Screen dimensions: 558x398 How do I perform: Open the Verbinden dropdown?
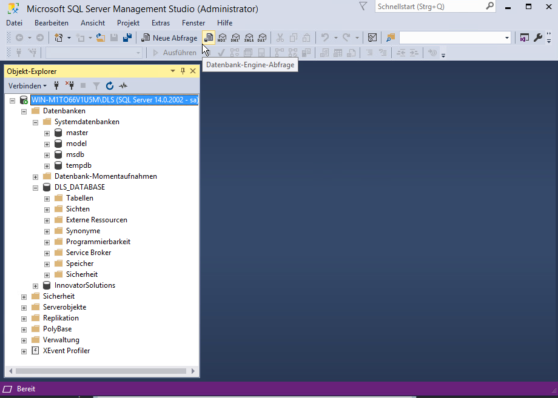pos(27,86)
